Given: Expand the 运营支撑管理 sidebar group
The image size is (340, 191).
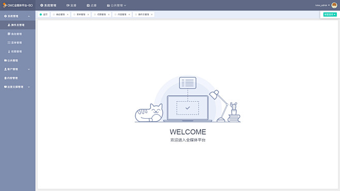Looking at the screenshot, I should 18,87.
